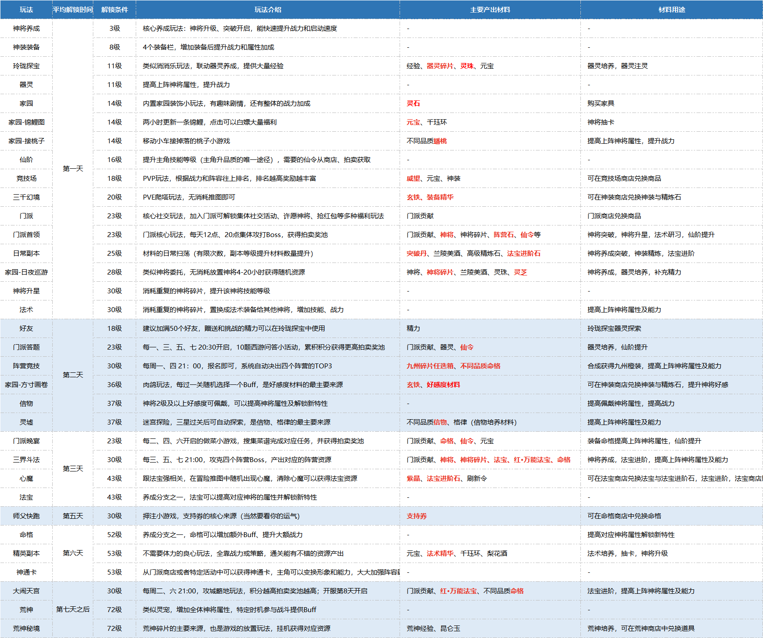This screenshot has width=763, height=638.
Task: Select the 平均解锁时间 header cell
Action: 73,9
